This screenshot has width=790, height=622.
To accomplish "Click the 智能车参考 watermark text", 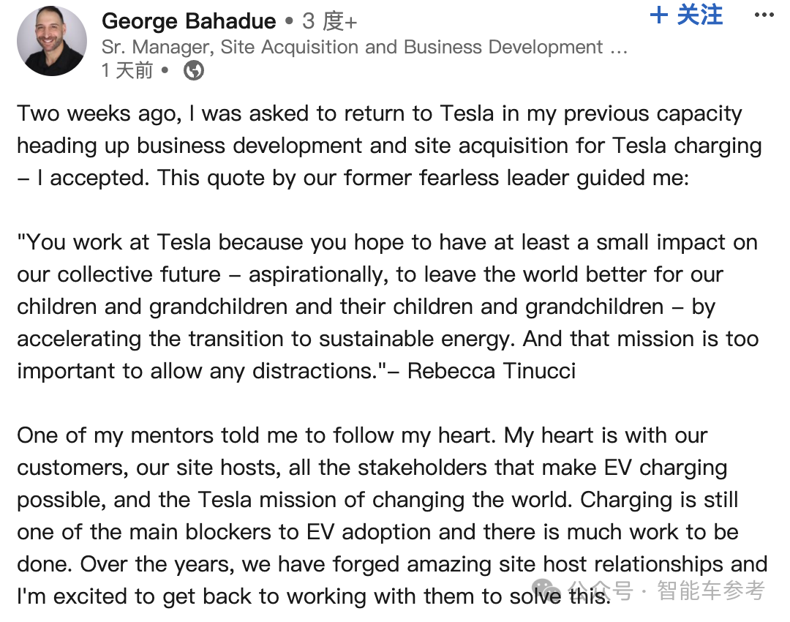I will coord(711,590).
